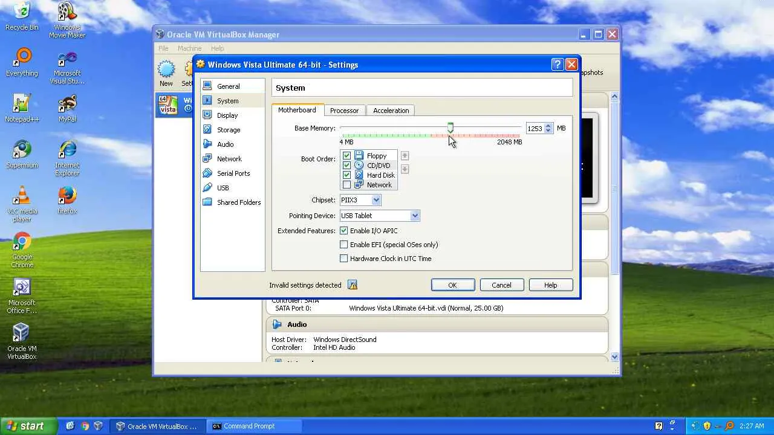Open the Audio settings category
Image resolution: width=774 pixels, height=435 pixels.
click(x=233, y=144)
